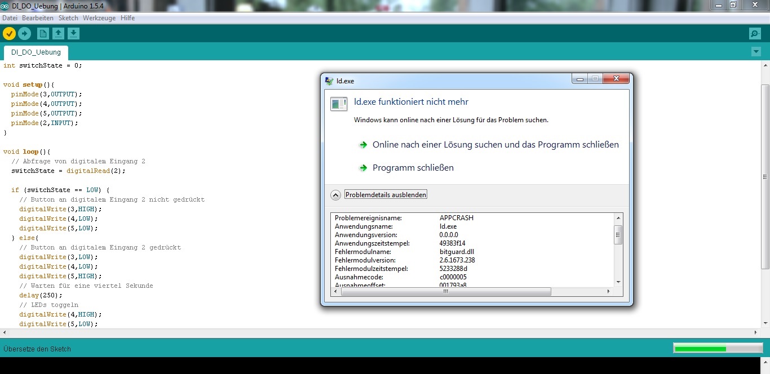Select Online nach einer Lösung suchen
Image resolution: width=770 pixels, height=374 pixels.
click(495, 144)
